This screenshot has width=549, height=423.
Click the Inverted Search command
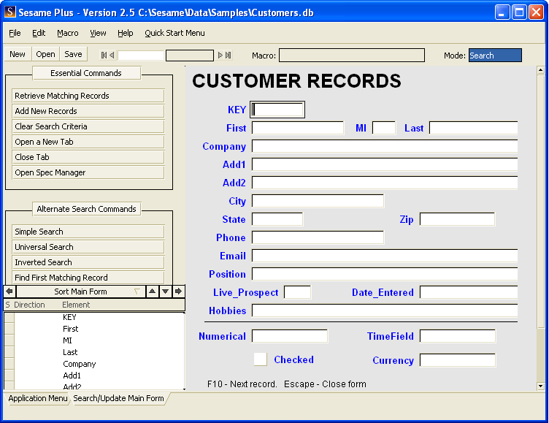point(88,262)
